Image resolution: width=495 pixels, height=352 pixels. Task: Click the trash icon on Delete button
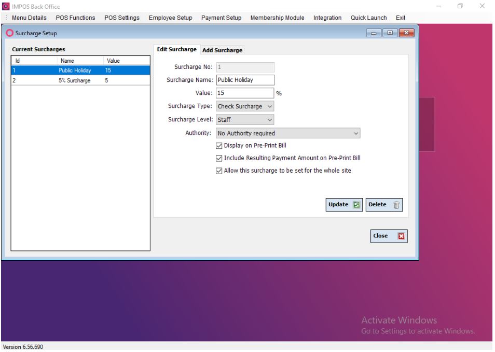(396, 205)
